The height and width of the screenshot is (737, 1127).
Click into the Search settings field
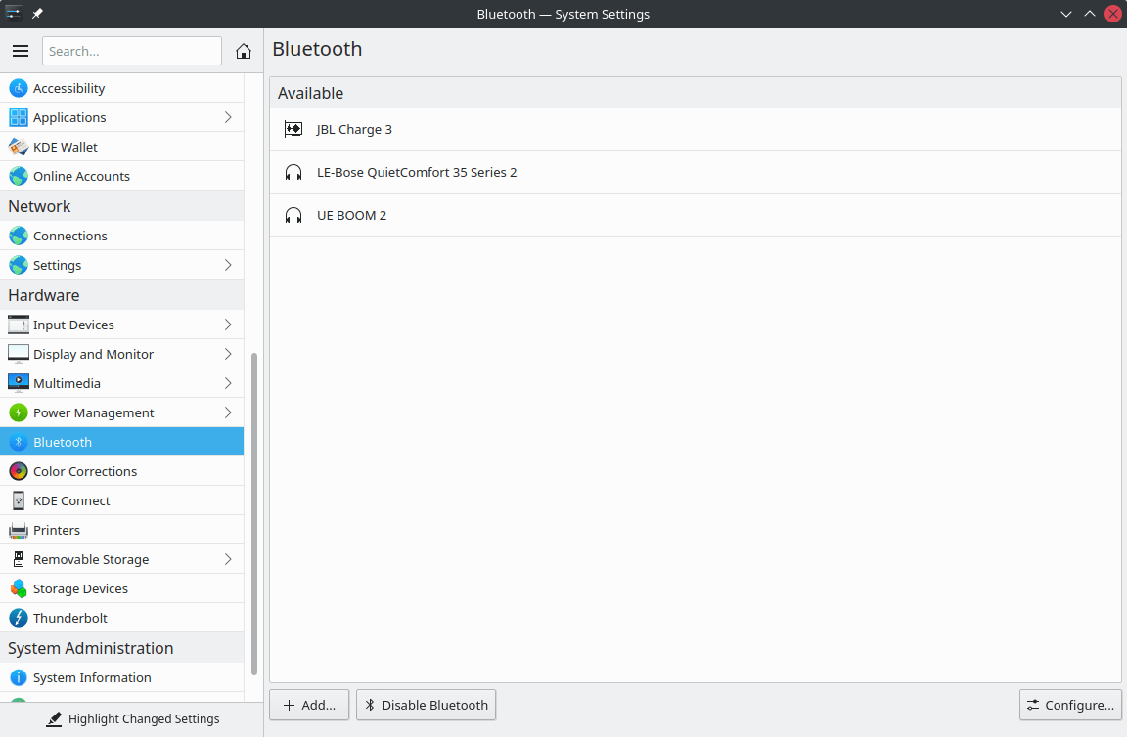132,51
